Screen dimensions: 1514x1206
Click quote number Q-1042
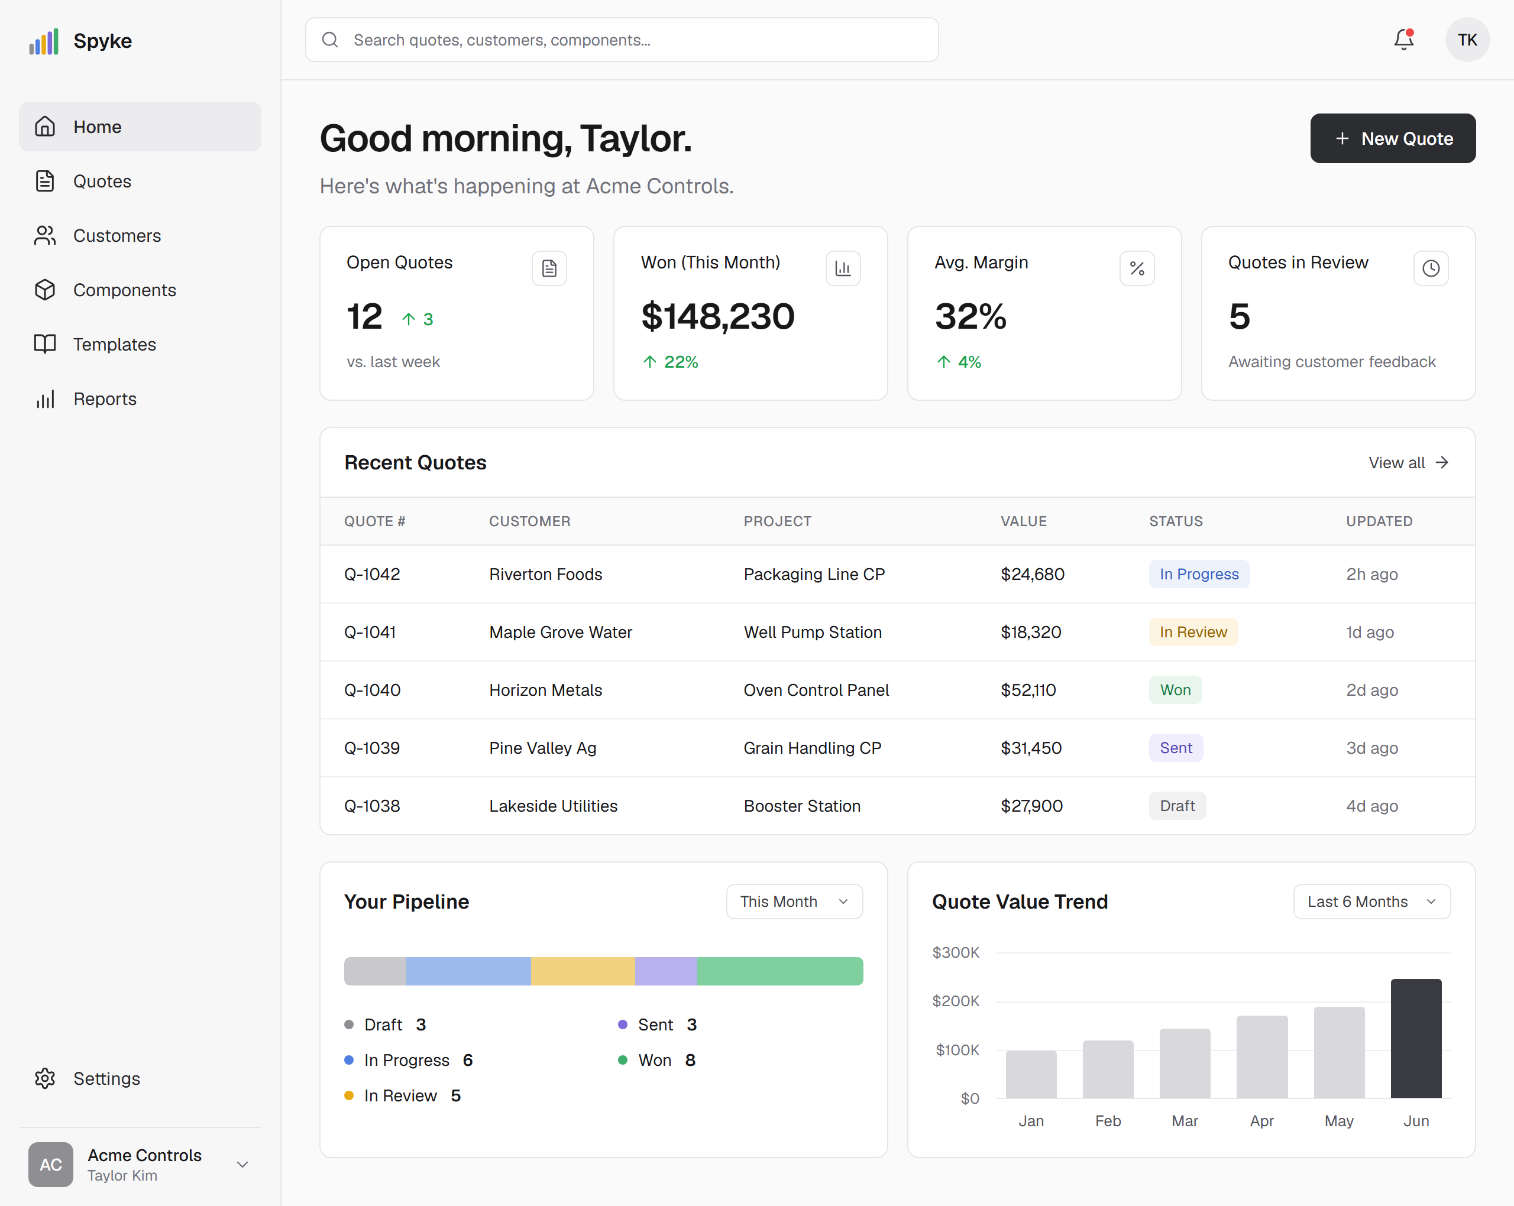pos(371,574)
